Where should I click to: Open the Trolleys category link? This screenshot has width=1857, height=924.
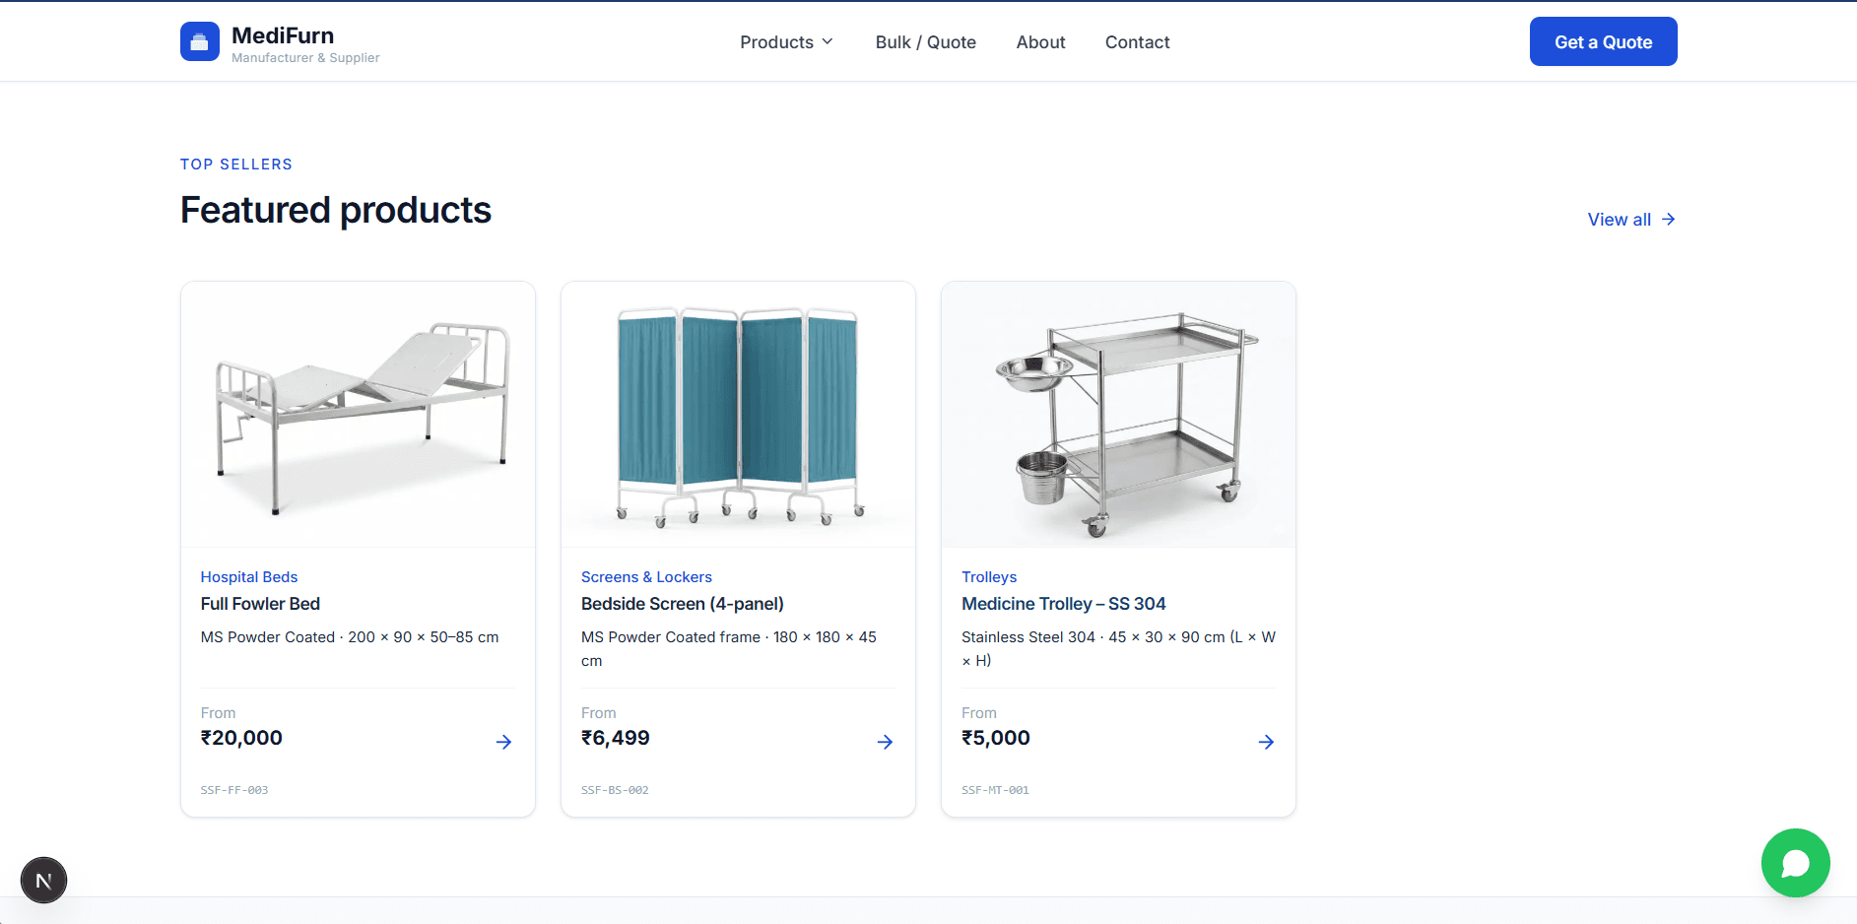(989, 577)
